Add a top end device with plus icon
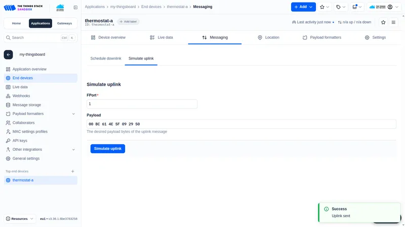The image size is (405, 227). point(73,172)
